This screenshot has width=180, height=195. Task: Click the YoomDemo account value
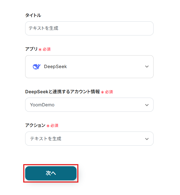pos(42,105)
